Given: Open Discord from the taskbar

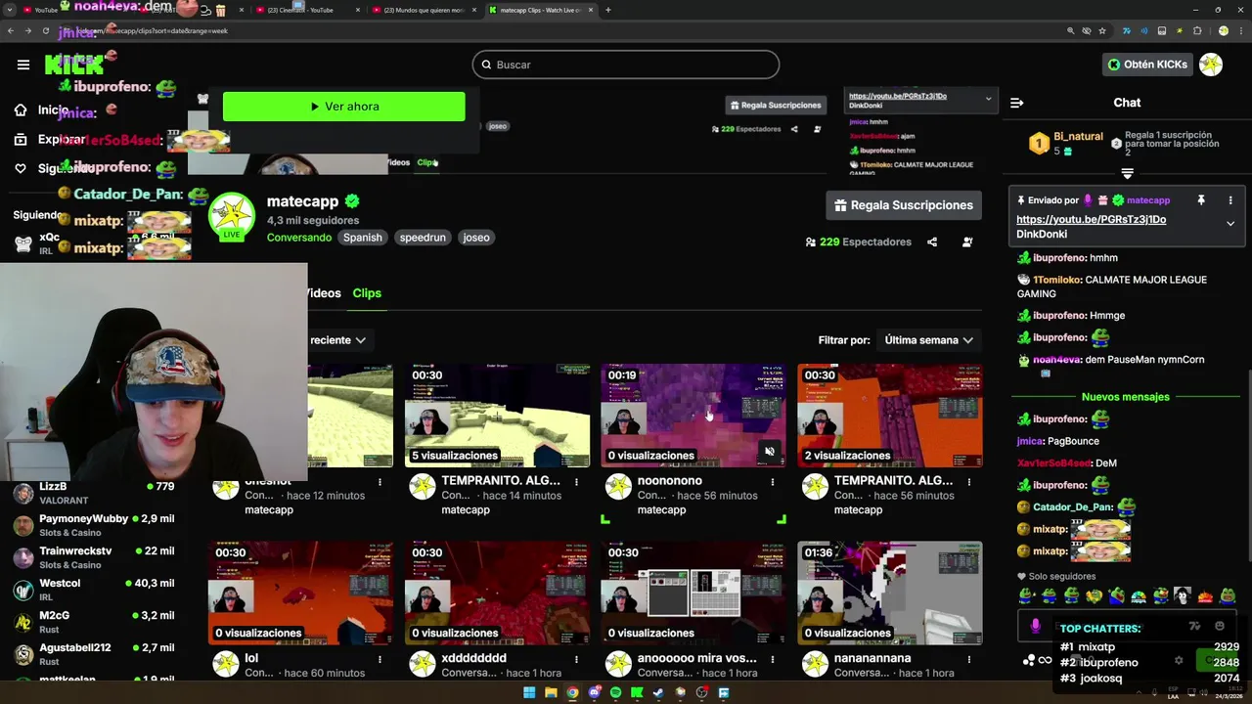Looking at the screenshot, I should (x=594, y=693).
